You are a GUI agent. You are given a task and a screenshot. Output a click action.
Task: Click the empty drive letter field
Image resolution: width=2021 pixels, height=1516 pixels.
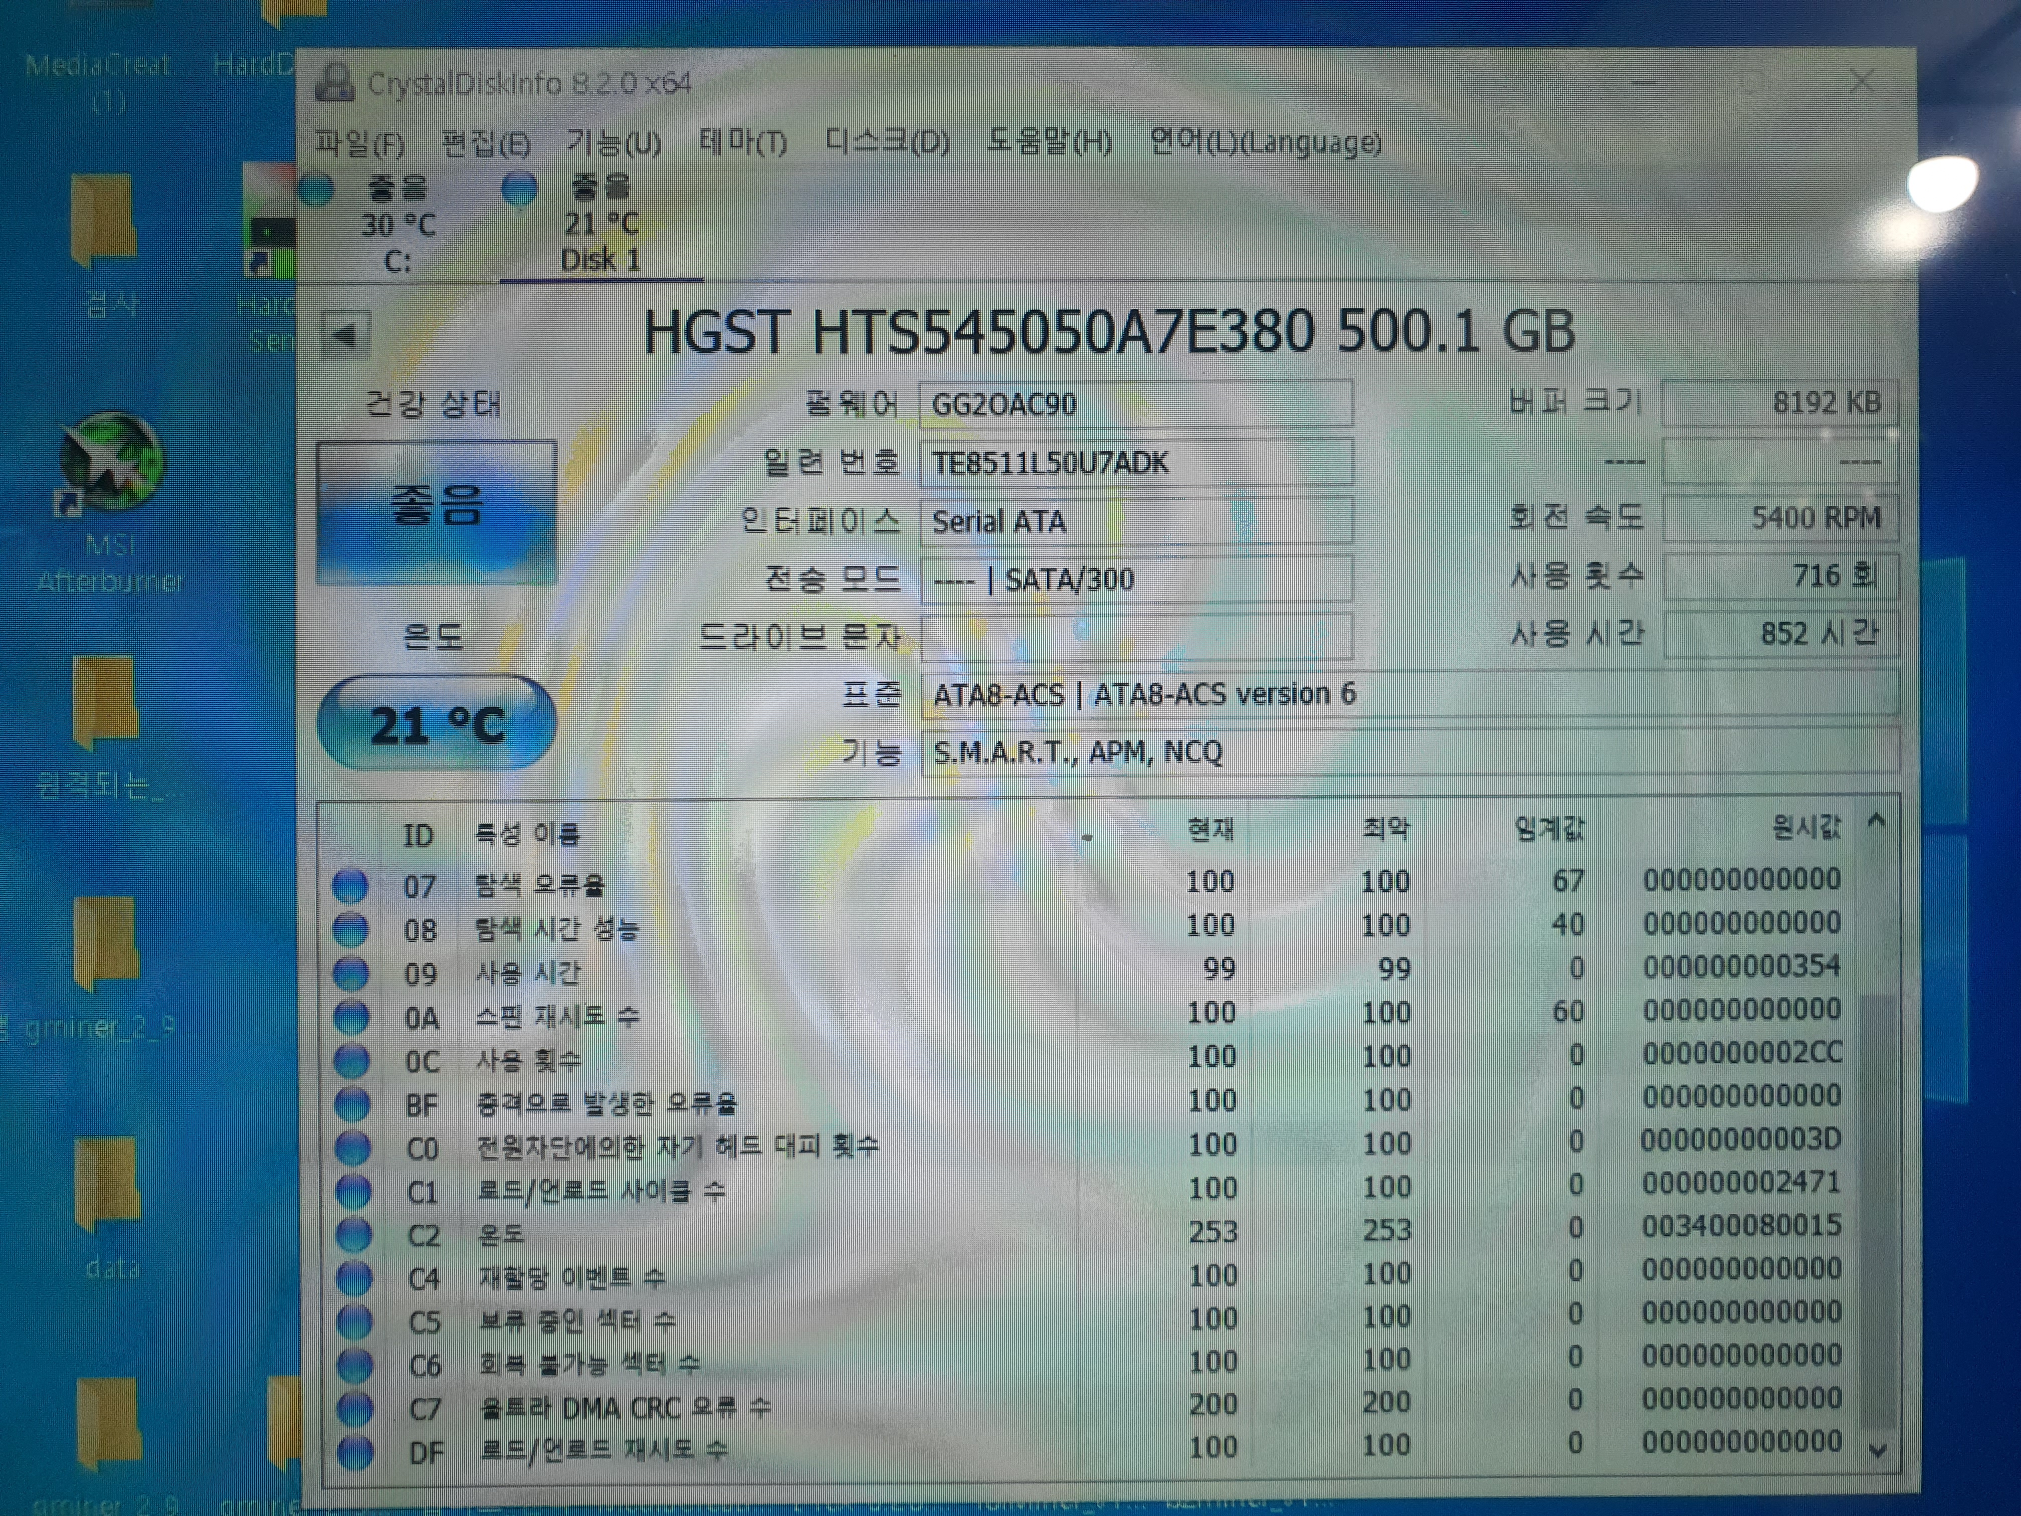[1136, 637]
